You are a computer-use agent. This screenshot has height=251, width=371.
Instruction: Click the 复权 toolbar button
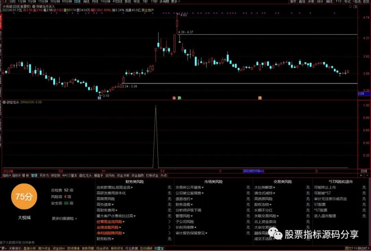pos(293,1)
